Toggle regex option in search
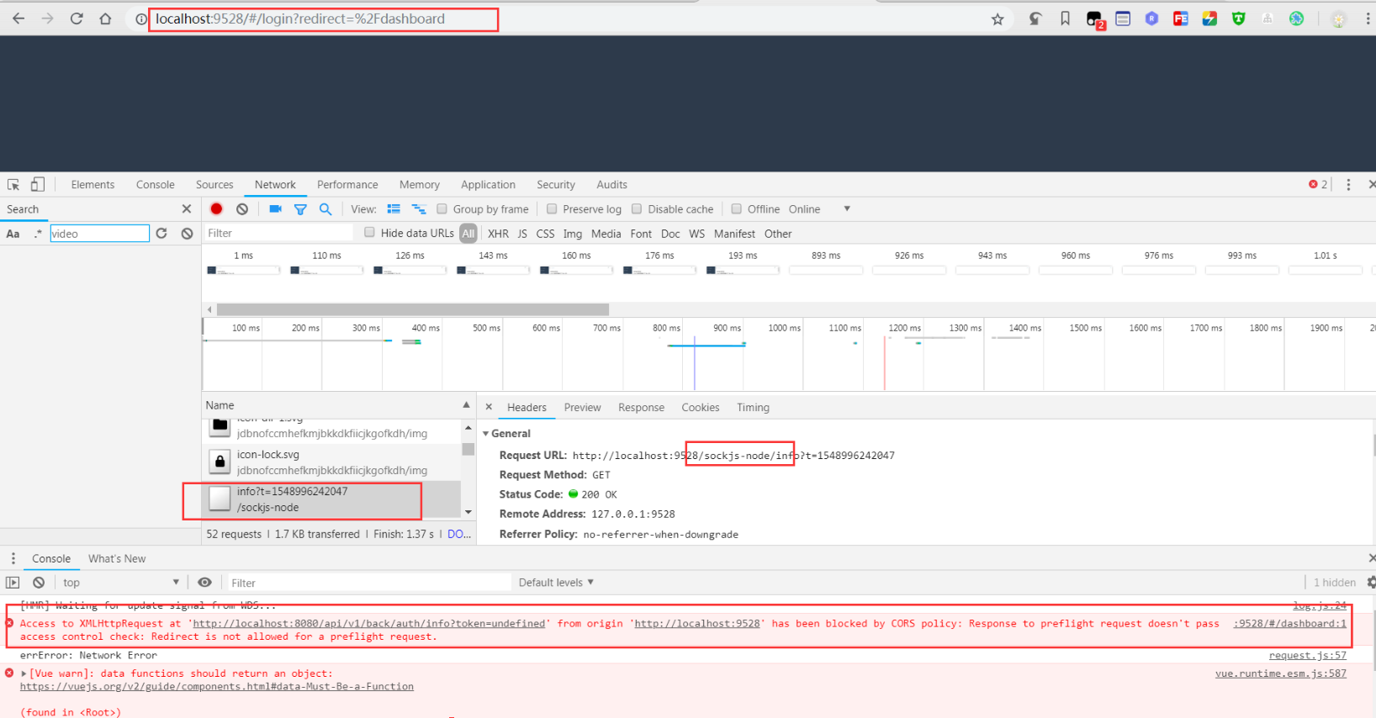This screenshot has width=1376, height=718. tap(38, 234)
